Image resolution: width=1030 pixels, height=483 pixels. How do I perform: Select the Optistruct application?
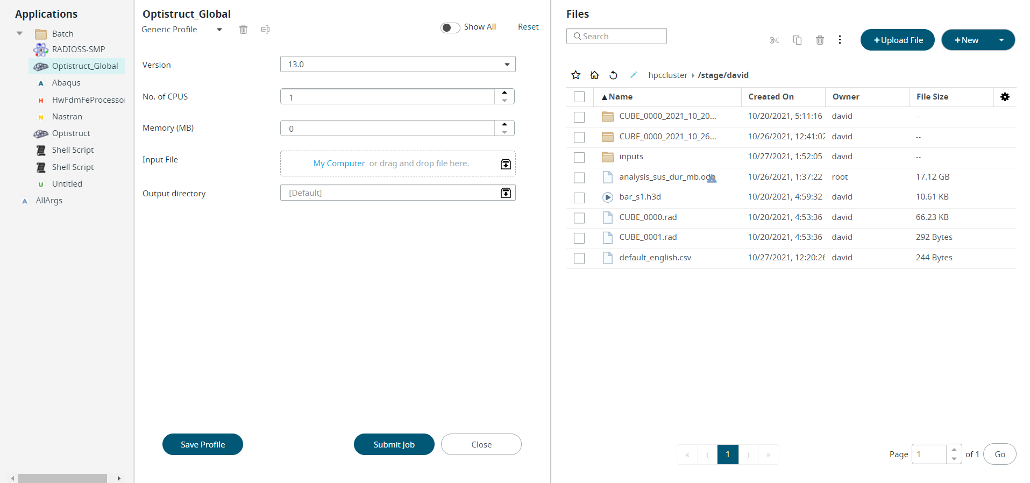(71, 133)
